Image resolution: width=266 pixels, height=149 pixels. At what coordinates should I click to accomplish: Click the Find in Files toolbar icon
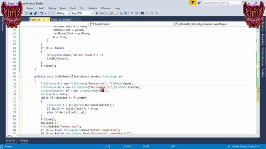[111, 13]
